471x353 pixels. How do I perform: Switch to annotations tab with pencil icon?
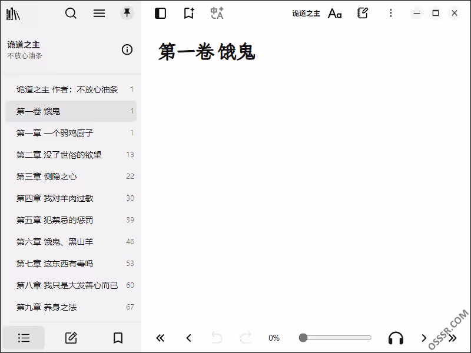point(71,338)
